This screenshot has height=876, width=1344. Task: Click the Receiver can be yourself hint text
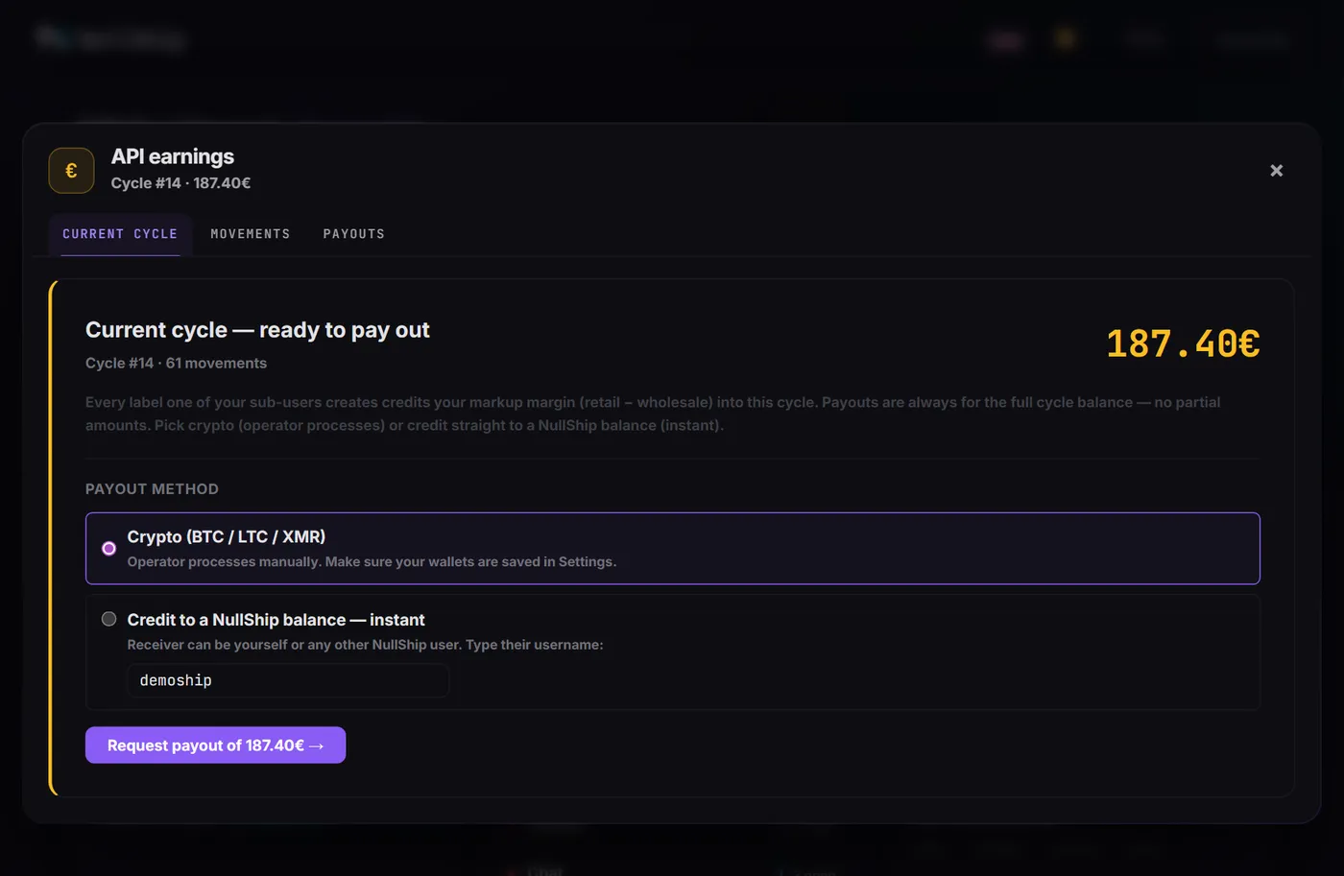tap(365, 645)
